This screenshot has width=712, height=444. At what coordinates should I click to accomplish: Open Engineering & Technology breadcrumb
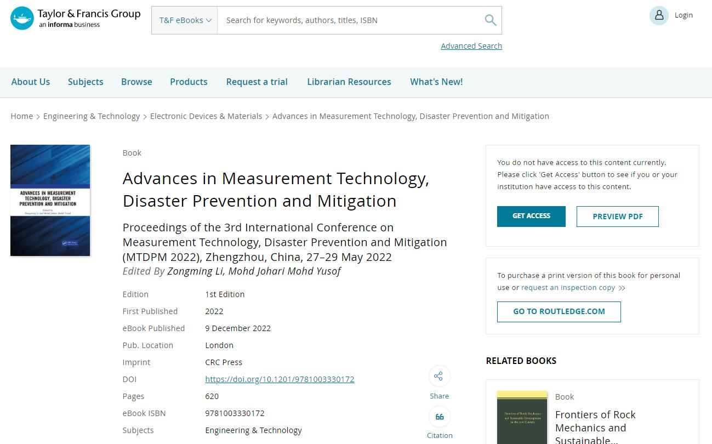click(92, 116)
